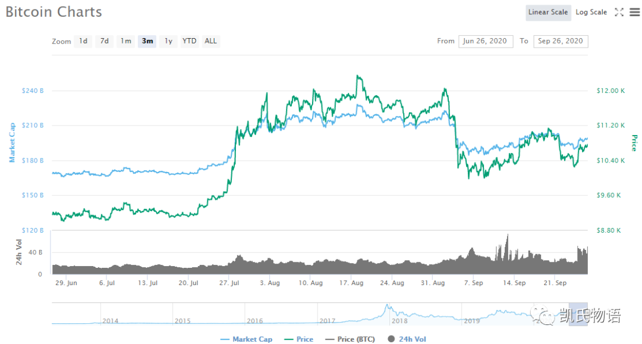Viewport: 642px width, 344px height.
Task: Select the 3m zoom option
Action: [x=147, y=41]
